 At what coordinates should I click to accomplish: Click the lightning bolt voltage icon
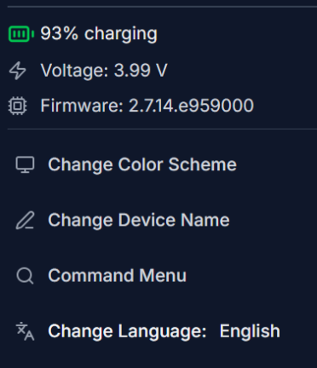point(18,70)
